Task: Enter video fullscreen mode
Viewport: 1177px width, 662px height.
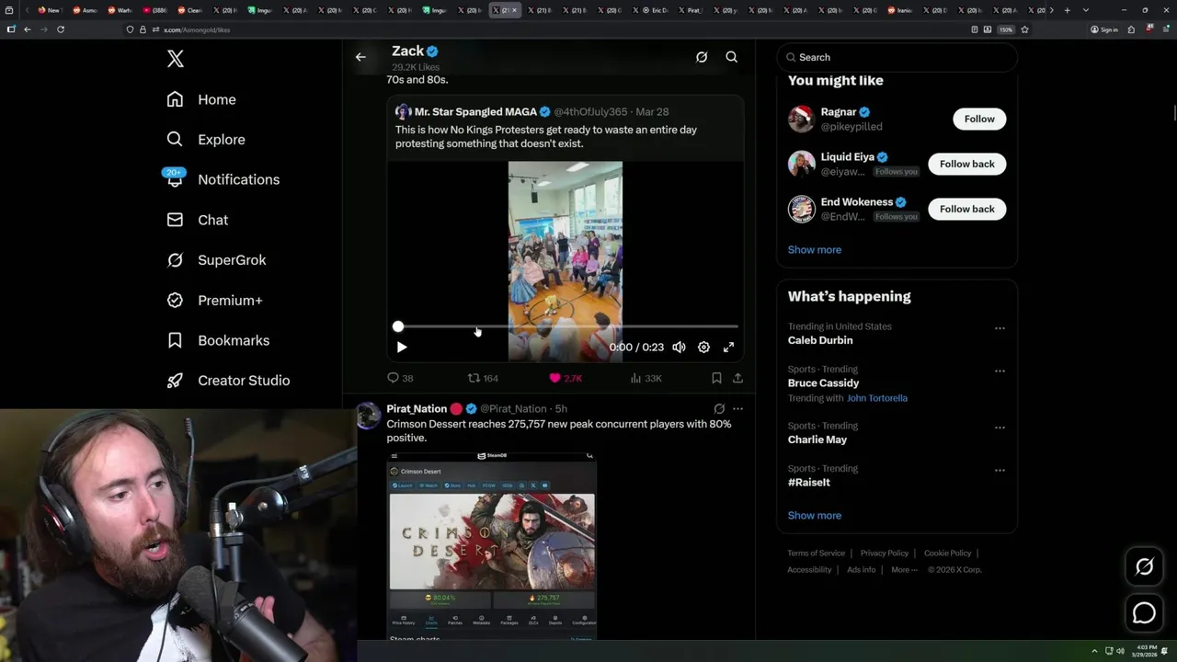Action: click(728, 348)
